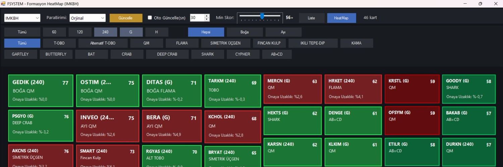Open the OSTIM BOĞA QM card
Image resolution: width=503 pixels, height=167 pixels.
coord(108,91)
